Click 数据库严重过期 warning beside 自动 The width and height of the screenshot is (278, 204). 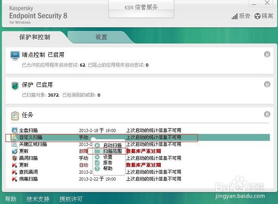144,165
